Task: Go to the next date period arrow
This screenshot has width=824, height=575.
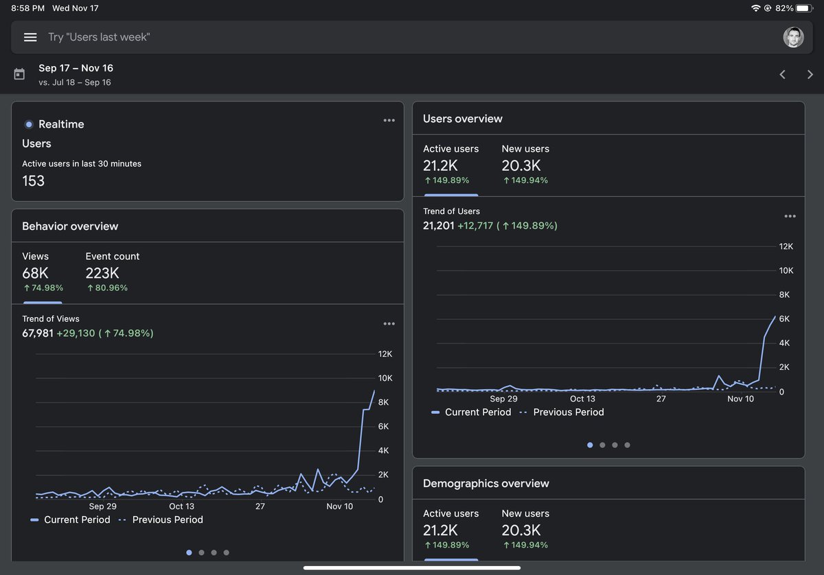Action: pos(810,74)
